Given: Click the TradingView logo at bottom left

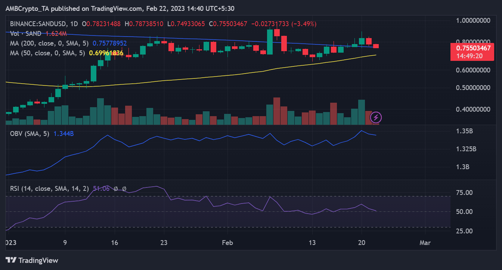Looking at the screenshot, I should pos(32,260).
